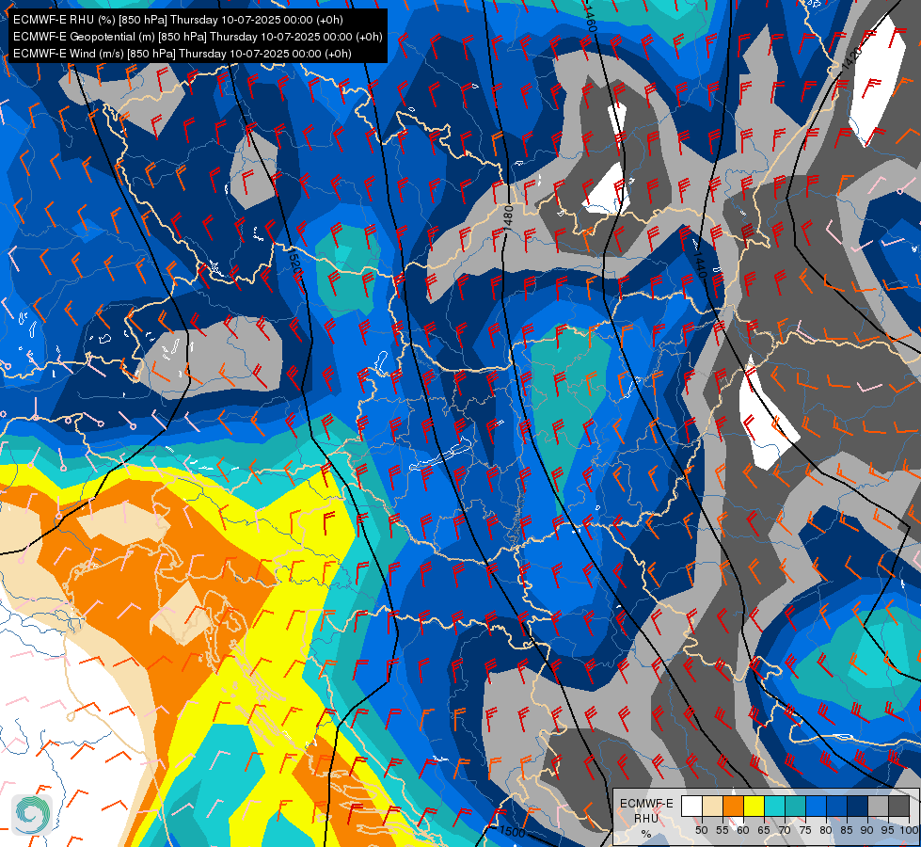Click the legend tick value 70

(x=785, y=830)
